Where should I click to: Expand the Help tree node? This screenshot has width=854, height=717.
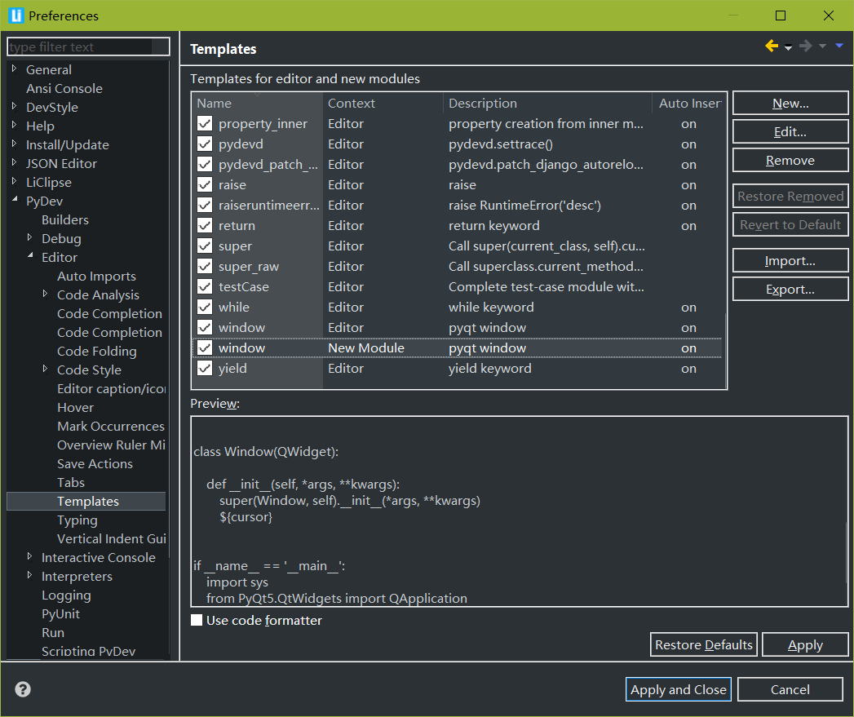click(x=15, y=125)
